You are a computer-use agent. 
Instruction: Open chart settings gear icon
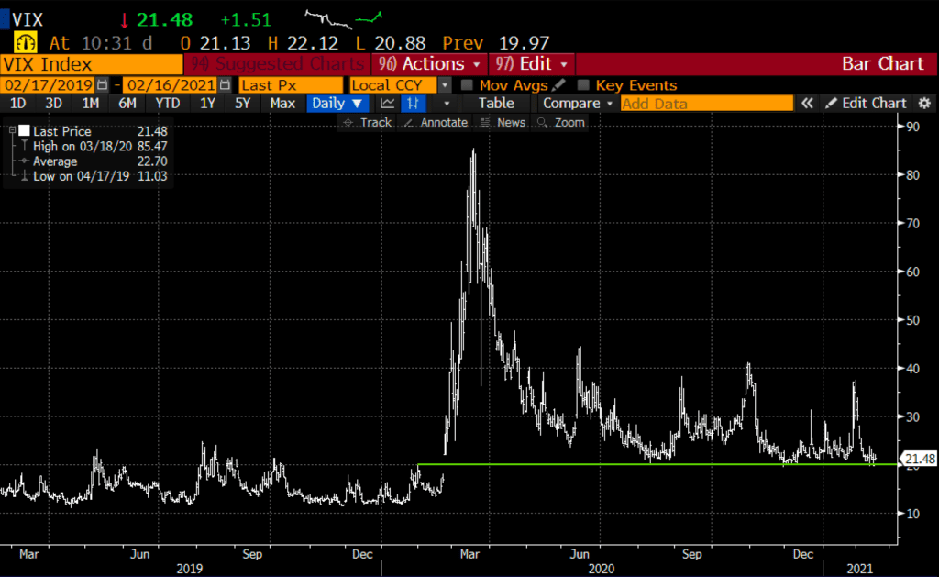(924, 104)
